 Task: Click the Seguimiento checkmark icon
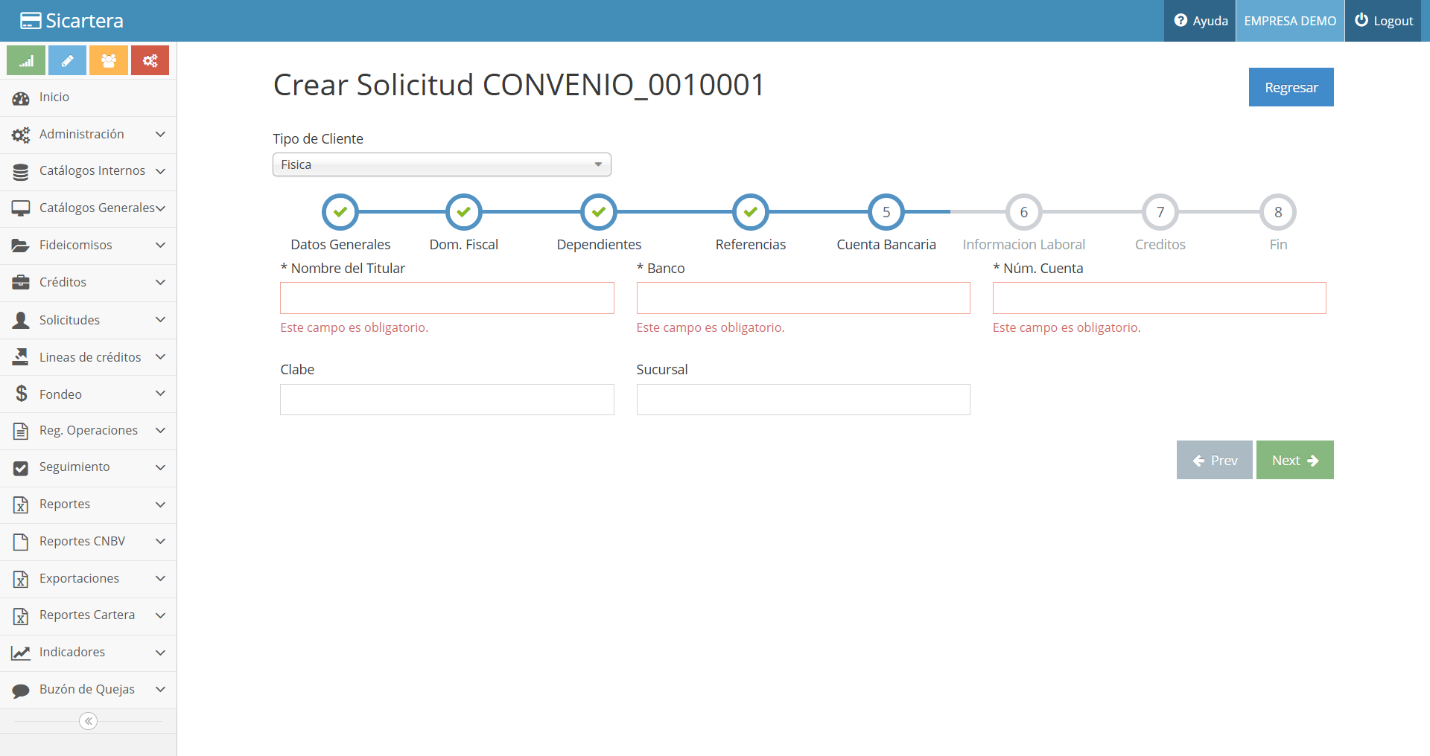pos(21,468)
